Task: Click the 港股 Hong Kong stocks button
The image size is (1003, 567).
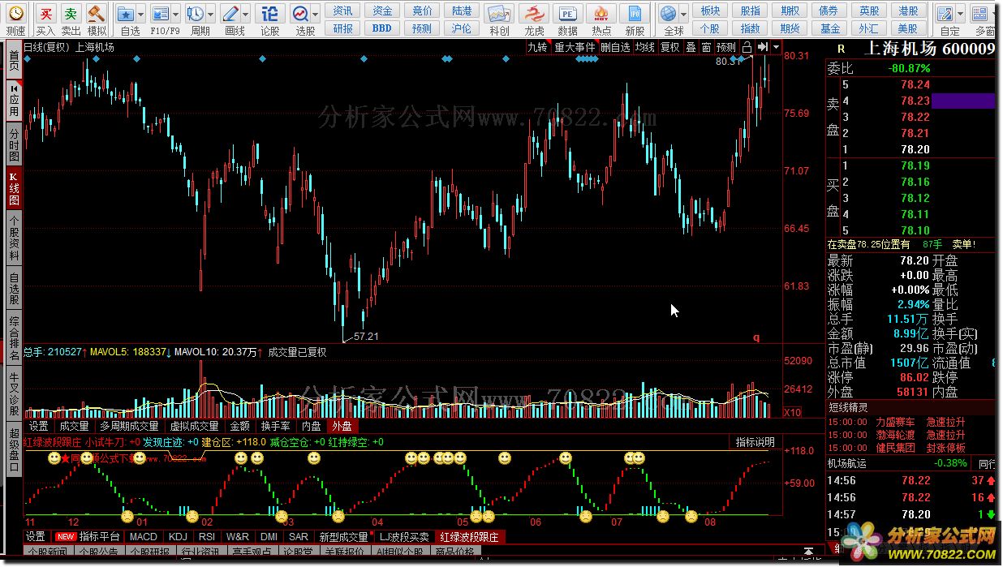Action: point(908,11)
